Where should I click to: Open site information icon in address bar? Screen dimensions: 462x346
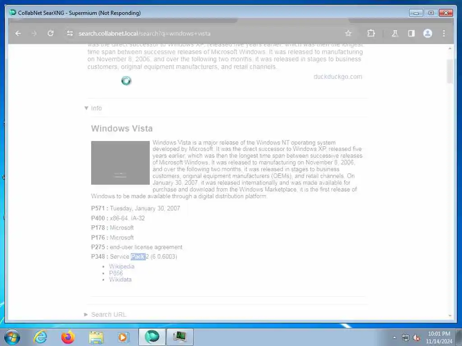pos(70,33)
